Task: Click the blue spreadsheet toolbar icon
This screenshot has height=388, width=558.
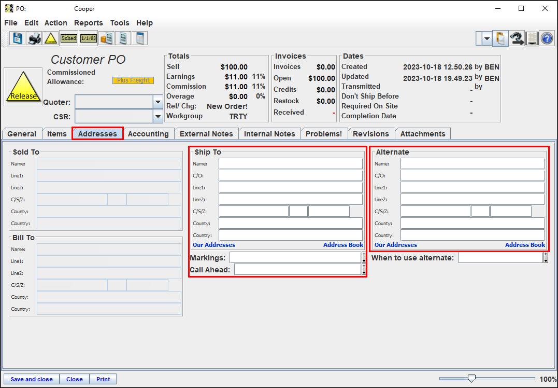Action: (x=139, y=38)
